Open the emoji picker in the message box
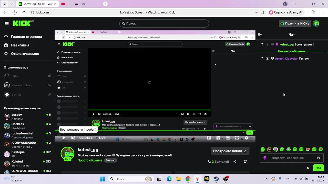This screenshot has height=184, width=328. point(319,158)
